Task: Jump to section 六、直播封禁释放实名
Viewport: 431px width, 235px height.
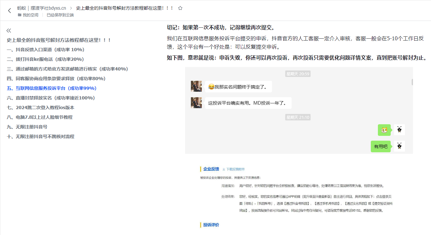Action: pyautogui.click(x=51, y=98)
